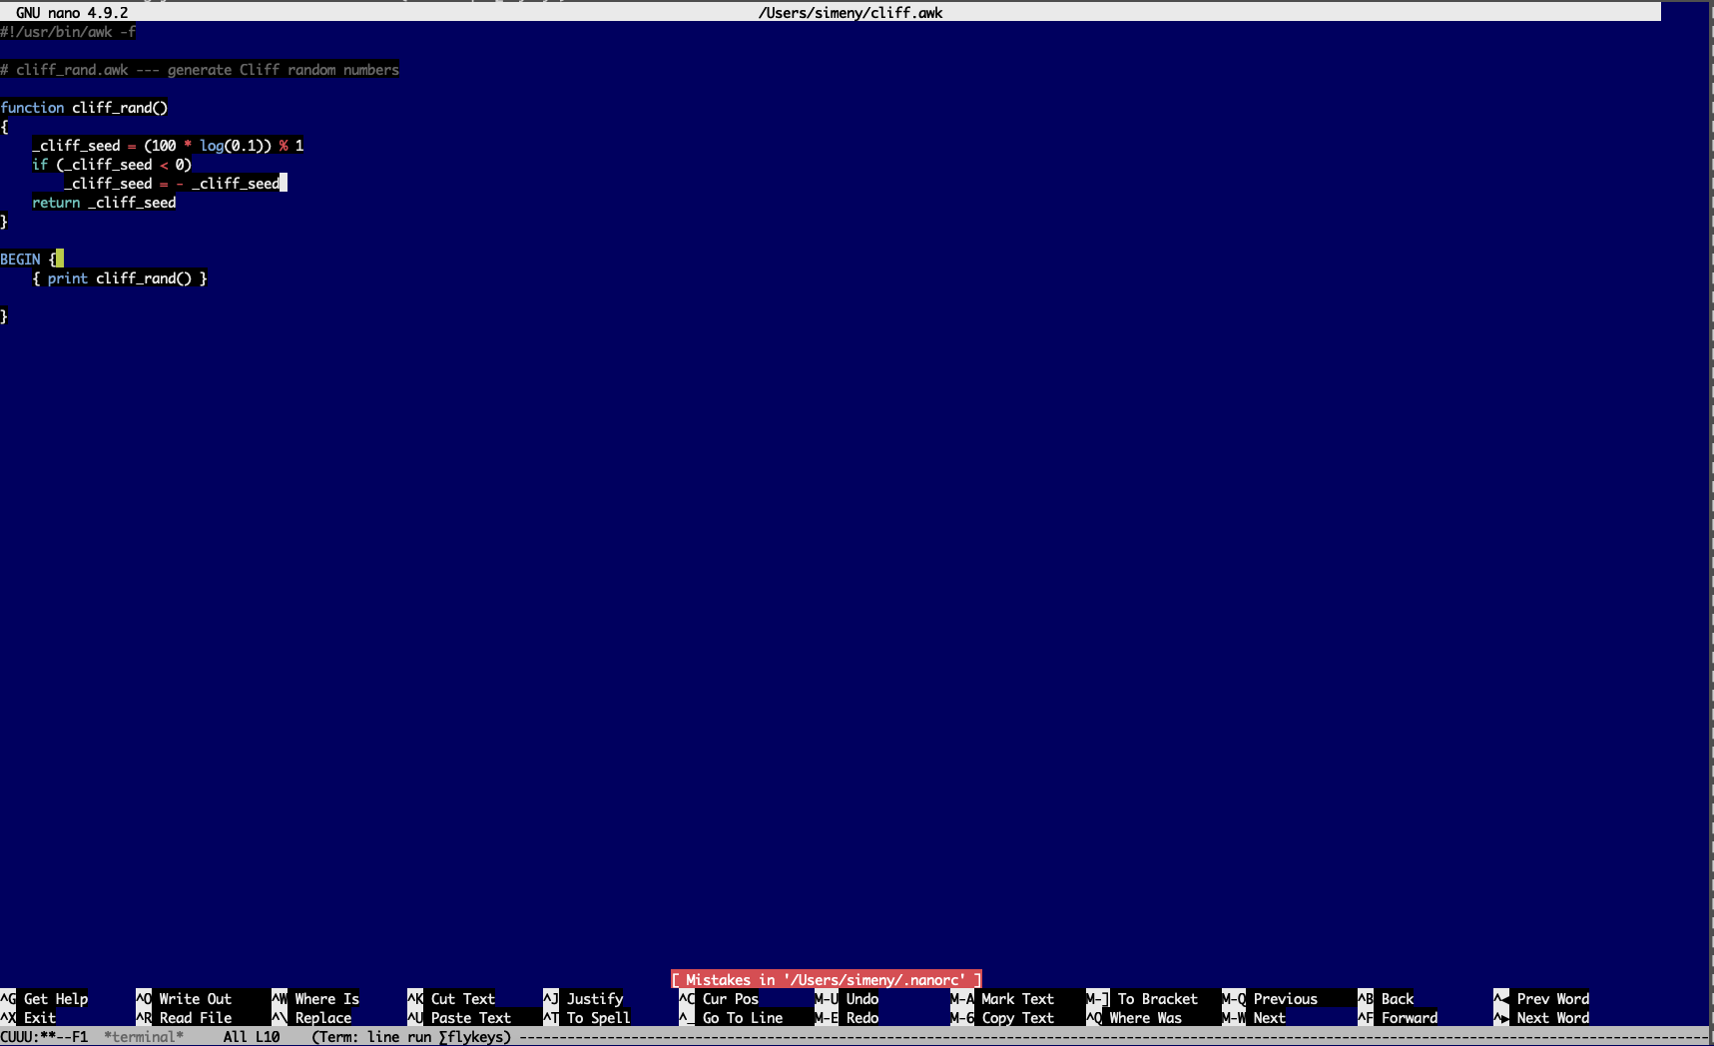Click the Where Is shortcut label
The width and height of the screenshot is (1714, 1046).
(x=327, y=999)
